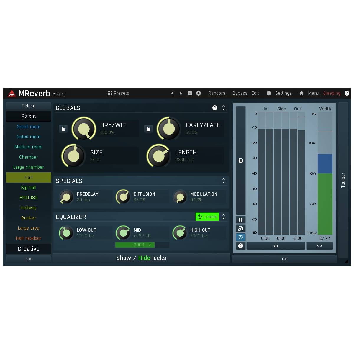
Task: Click the Length knob
Action: click(159, 156)
